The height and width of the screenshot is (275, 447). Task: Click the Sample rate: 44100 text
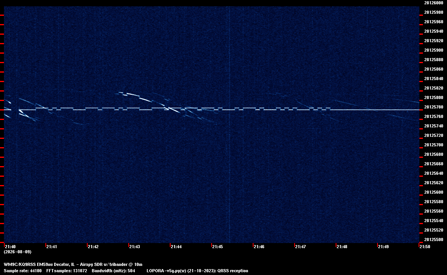coord(23,271)
